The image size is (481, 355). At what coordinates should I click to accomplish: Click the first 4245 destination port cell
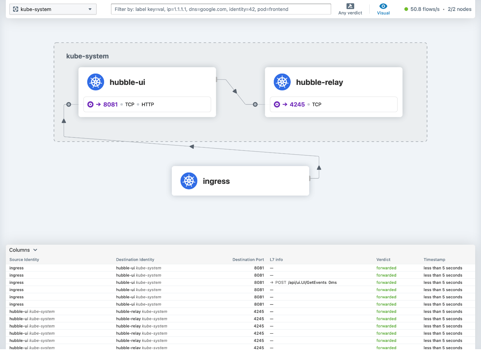pyautogui.click(x=259, y=312)
